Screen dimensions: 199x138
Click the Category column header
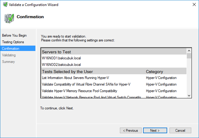[x=154, y=72]
